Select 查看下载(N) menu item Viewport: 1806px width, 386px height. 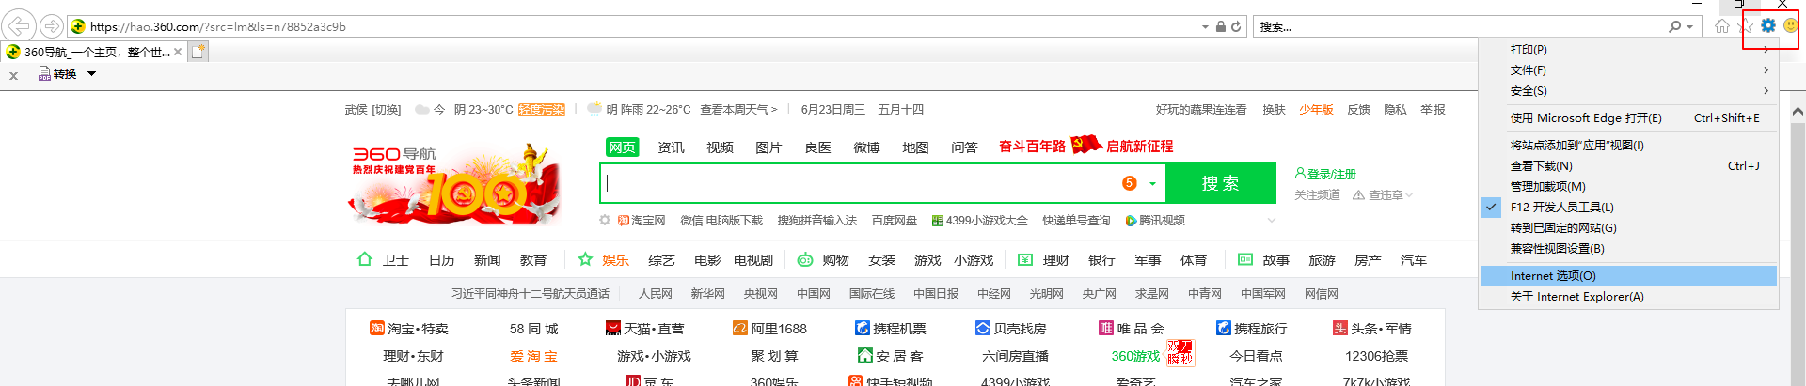[x=1628, y=166]
